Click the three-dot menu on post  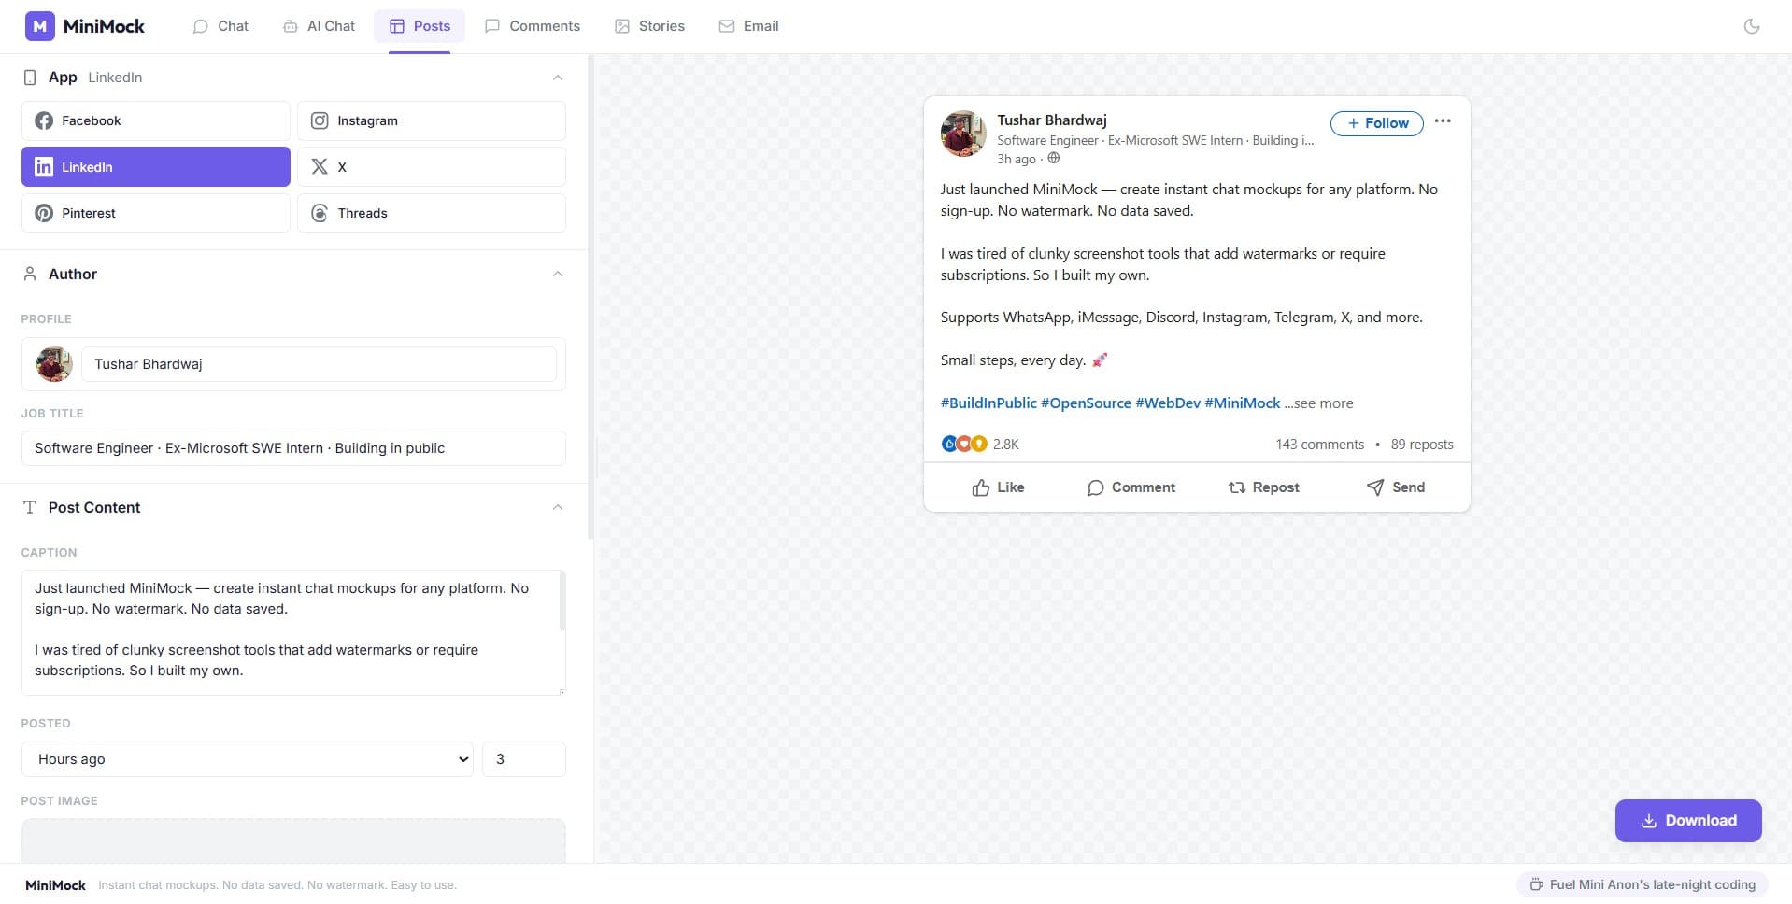[1443, 121]
